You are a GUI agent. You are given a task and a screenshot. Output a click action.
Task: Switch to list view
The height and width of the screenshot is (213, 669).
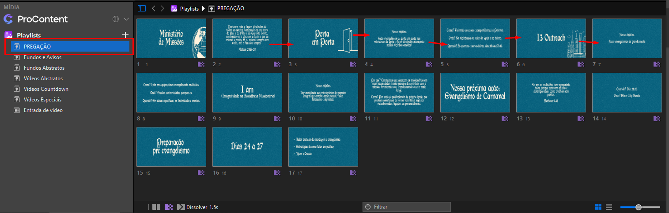[609, 207]
